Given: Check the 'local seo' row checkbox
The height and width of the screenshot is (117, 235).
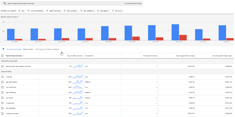Looking at the screenshot, I should click(2, 77).
